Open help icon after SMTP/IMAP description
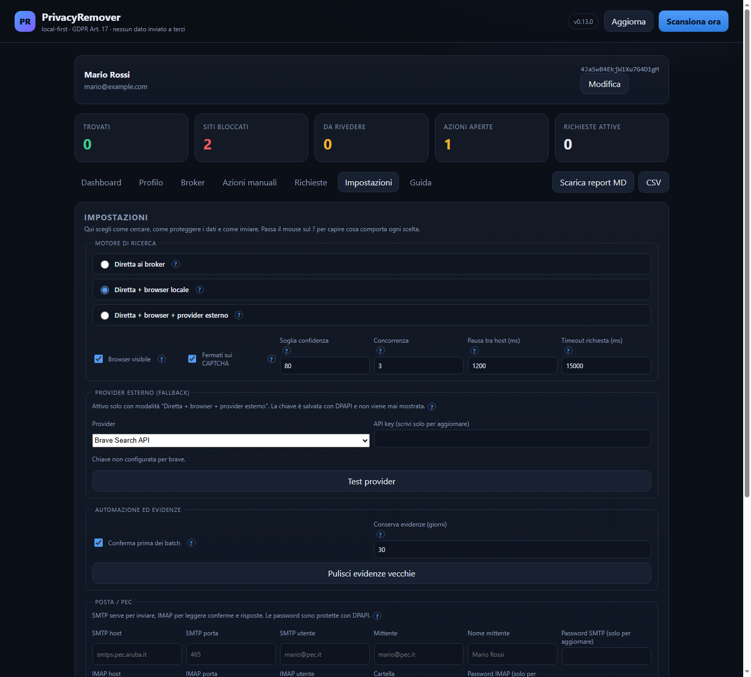Viewport: 751px width, 677px height. (x=377, y=616)
